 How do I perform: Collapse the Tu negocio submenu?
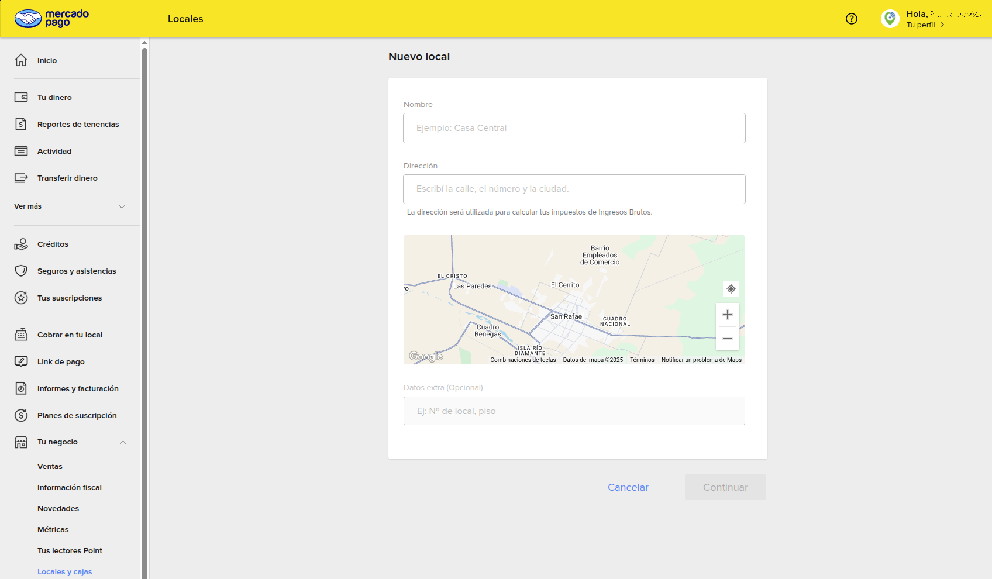pyautogui.click(x=123, y=442)
